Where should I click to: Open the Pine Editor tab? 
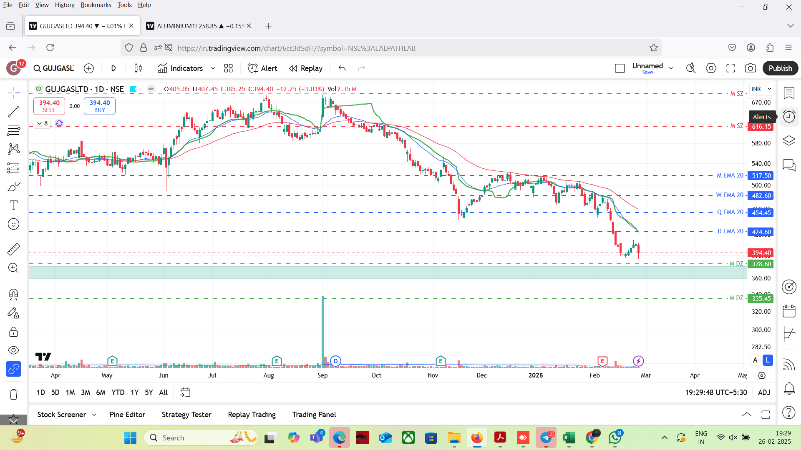tap(127, 415)
